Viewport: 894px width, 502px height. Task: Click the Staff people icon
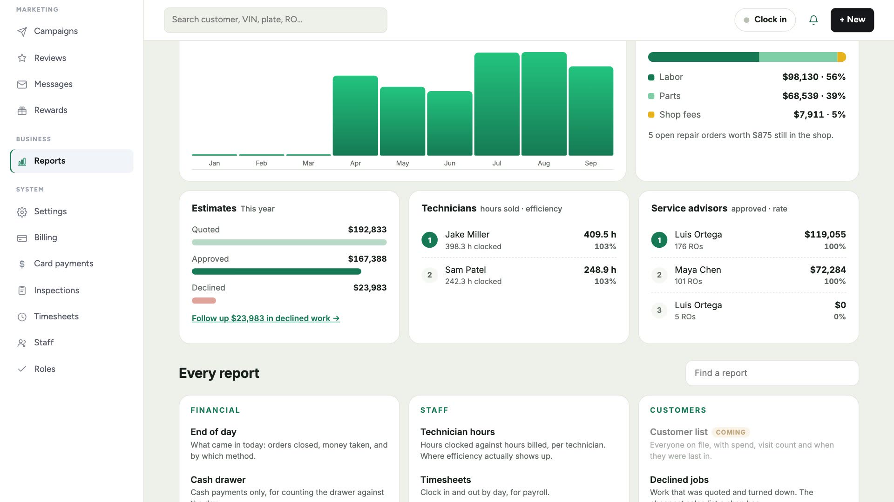point(22,343)
